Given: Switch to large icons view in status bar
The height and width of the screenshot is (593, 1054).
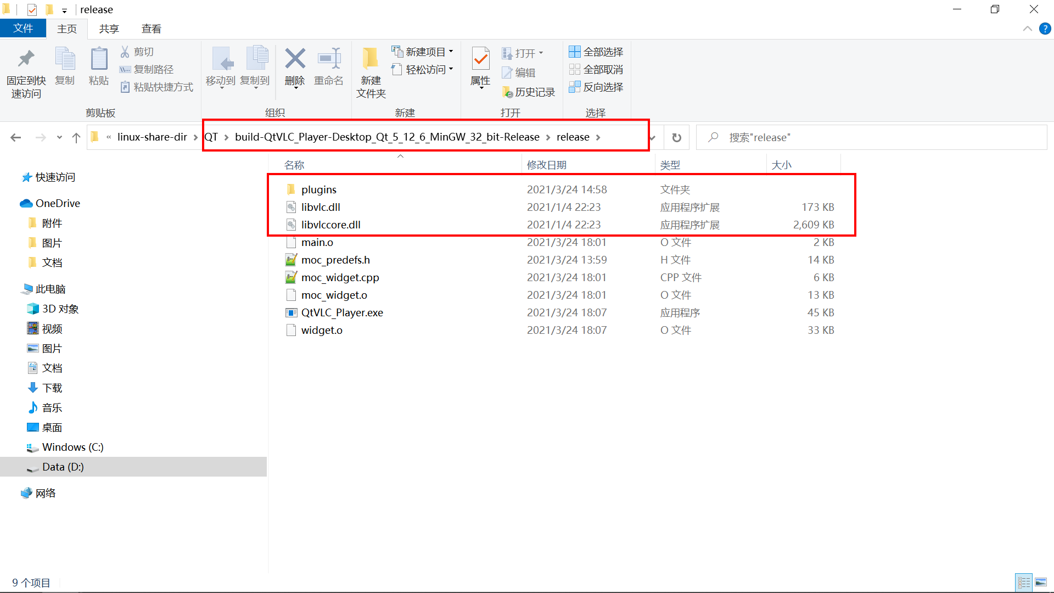Looking at the screenshot, I should (x=1041, y=583).
